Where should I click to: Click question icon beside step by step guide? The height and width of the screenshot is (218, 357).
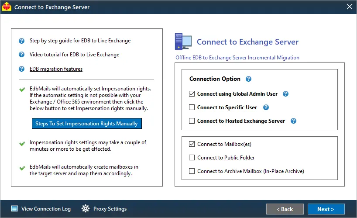[22, 41]
